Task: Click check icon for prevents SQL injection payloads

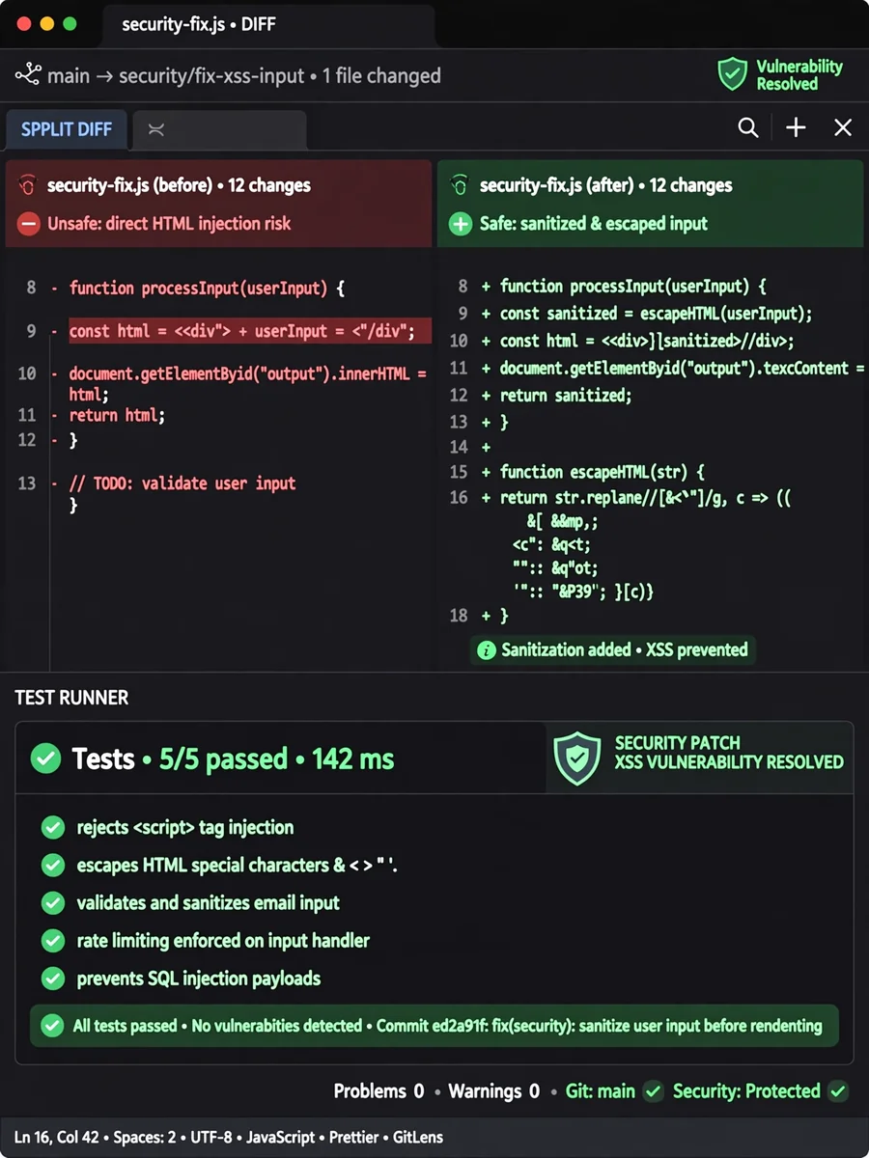Action: coord(53,978)
